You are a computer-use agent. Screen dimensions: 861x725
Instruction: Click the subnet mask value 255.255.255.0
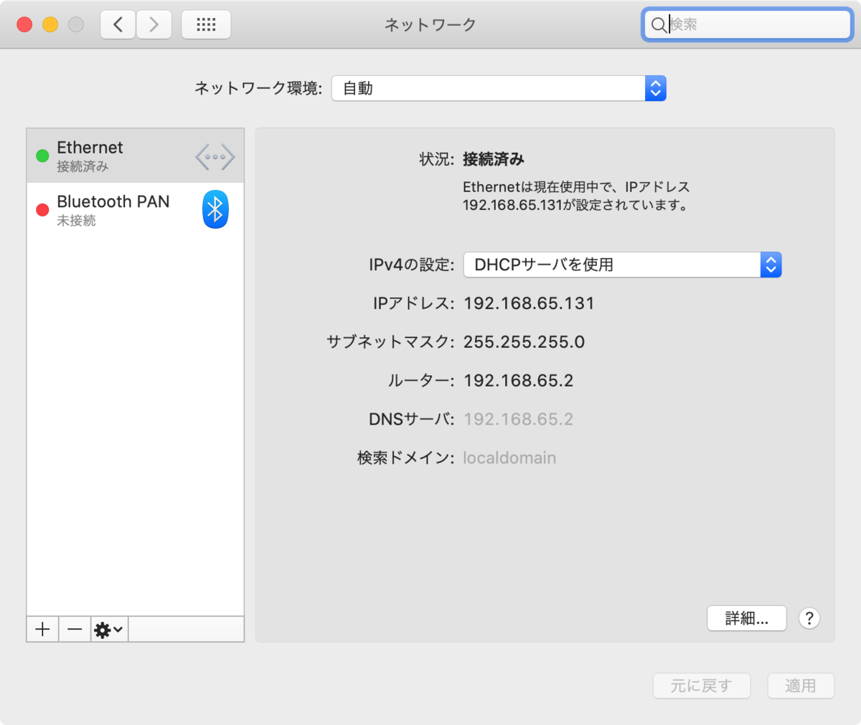pos(524,342)
